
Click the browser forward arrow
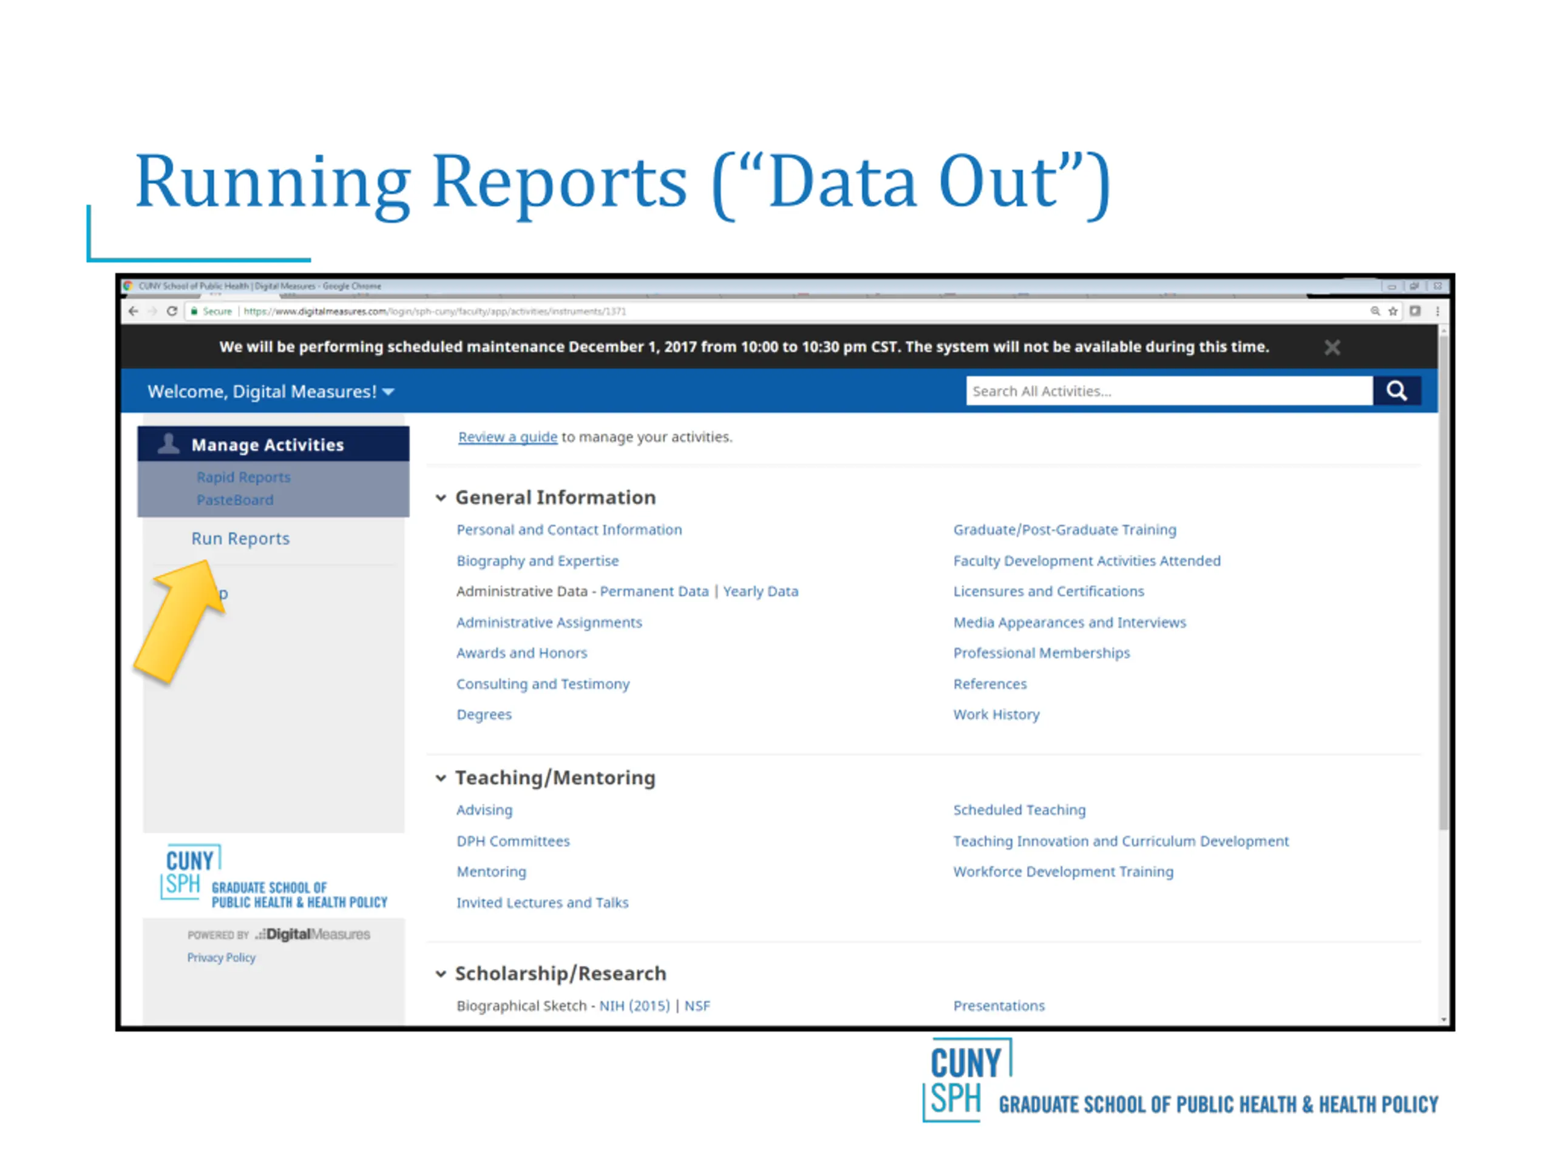[152, 311]
